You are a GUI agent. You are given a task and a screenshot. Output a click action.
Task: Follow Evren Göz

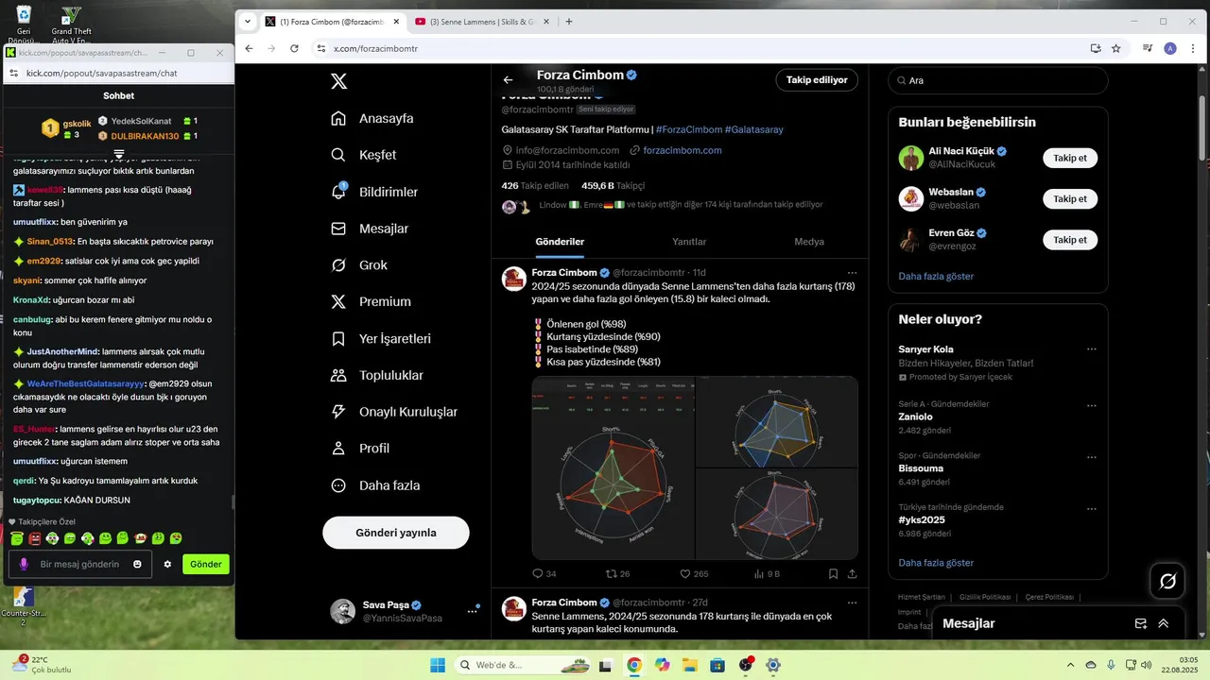1070,240
